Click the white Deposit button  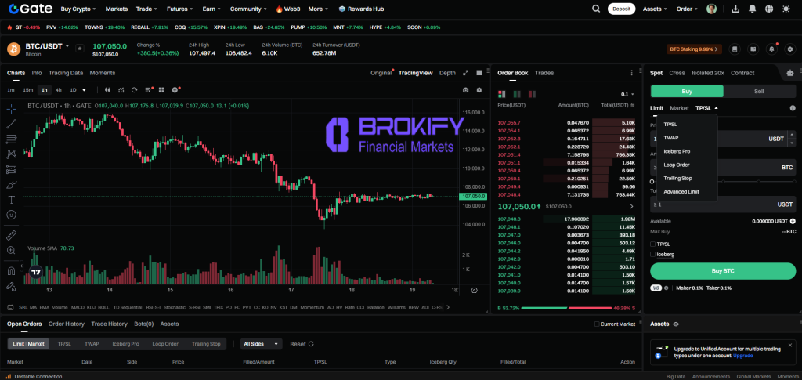pos(621,9)
